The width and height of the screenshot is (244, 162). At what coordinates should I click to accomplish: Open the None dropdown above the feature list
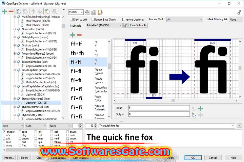coord(60,126)
